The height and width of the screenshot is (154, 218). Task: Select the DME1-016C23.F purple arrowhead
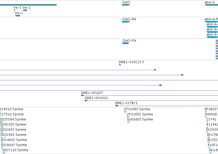coord(120,65)
